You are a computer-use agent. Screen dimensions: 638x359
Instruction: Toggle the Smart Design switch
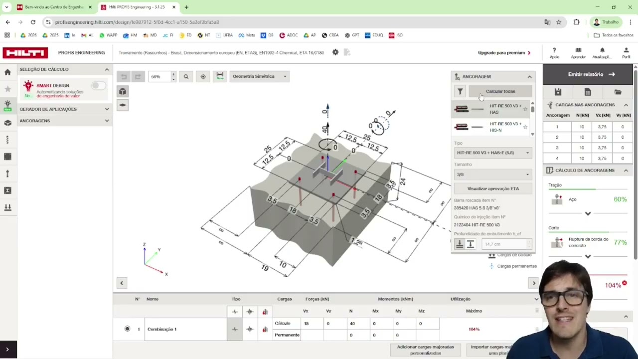click(x=98, y=86)
